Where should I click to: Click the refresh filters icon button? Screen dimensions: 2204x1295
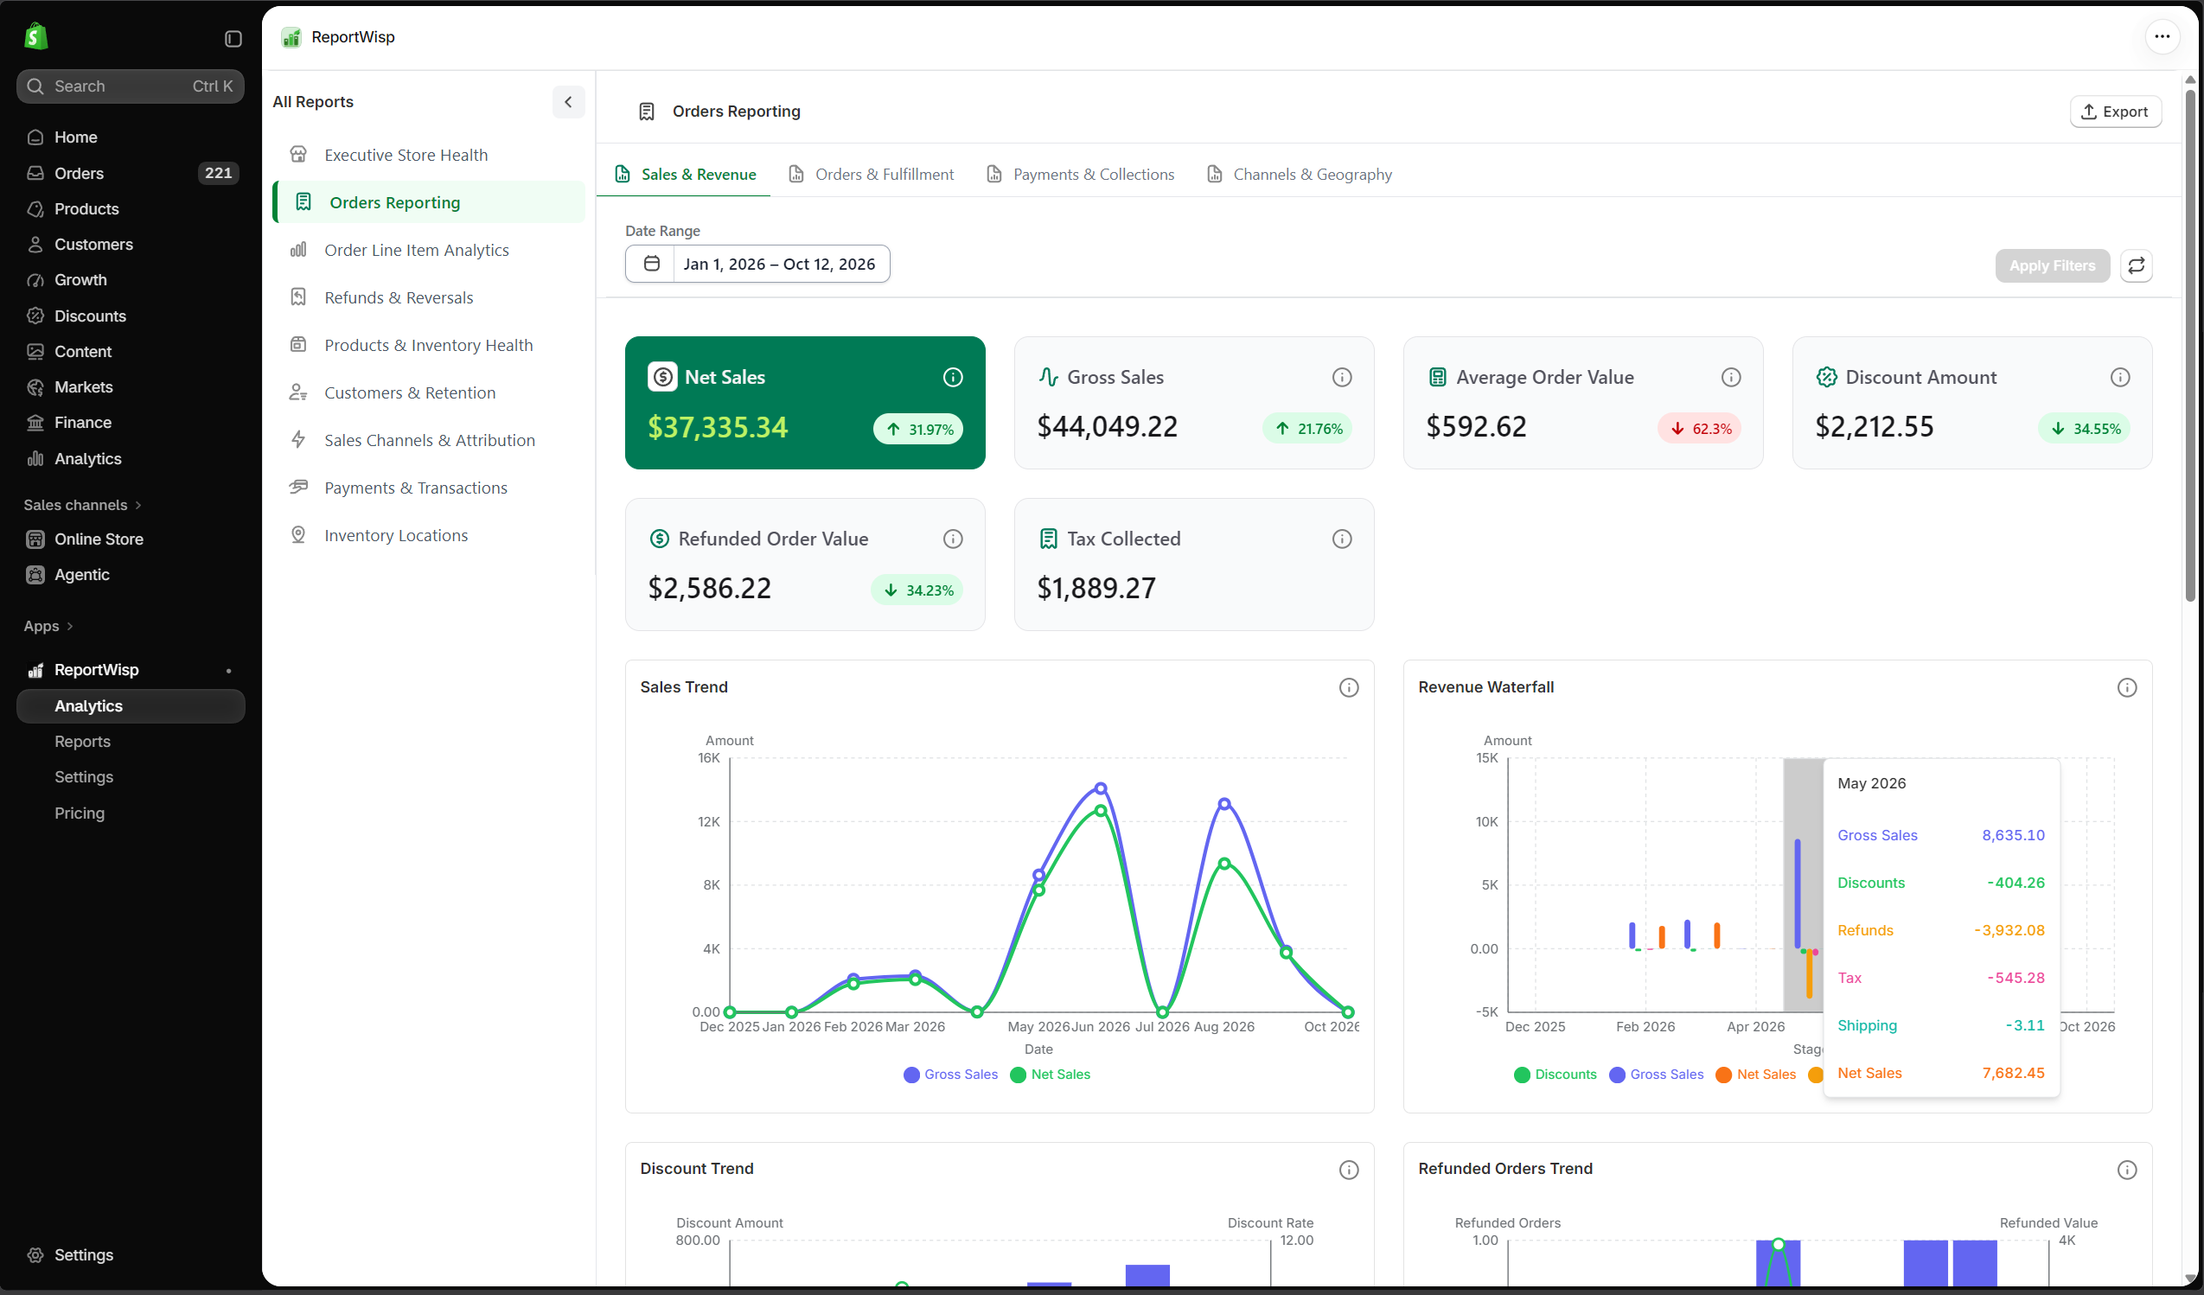2136,265
